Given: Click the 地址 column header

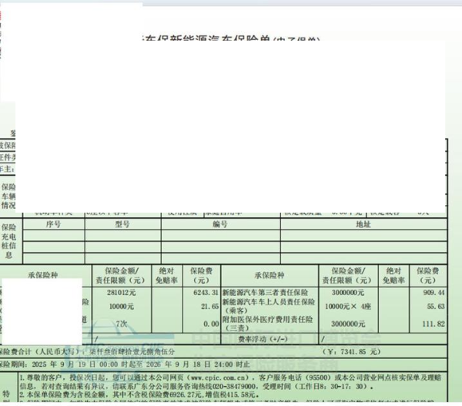Looking at the screenshot, I should (x=363, y=224).
